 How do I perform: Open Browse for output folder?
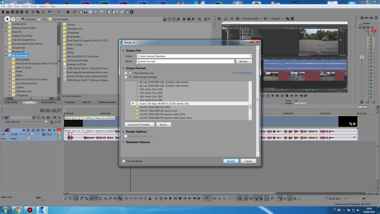coord(244,61)
